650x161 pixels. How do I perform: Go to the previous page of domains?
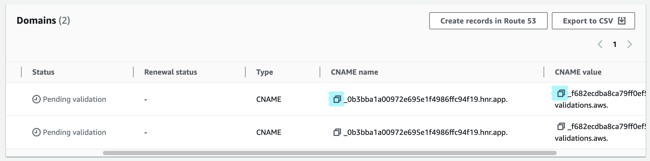[x=600, y=44]
